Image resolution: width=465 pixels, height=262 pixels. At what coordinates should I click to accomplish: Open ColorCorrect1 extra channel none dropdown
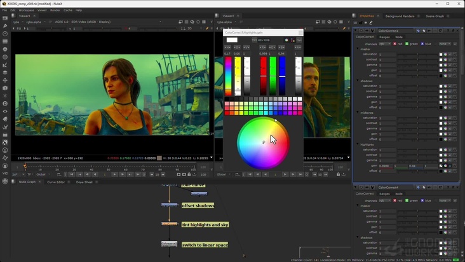click(445, 44)
